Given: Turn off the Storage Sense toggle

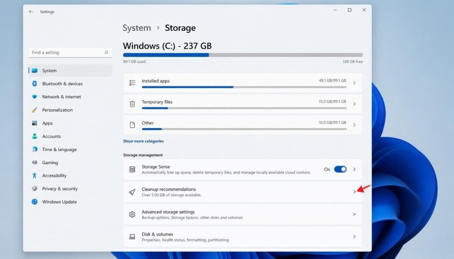Looking at the screenshot, I should 340,170.
